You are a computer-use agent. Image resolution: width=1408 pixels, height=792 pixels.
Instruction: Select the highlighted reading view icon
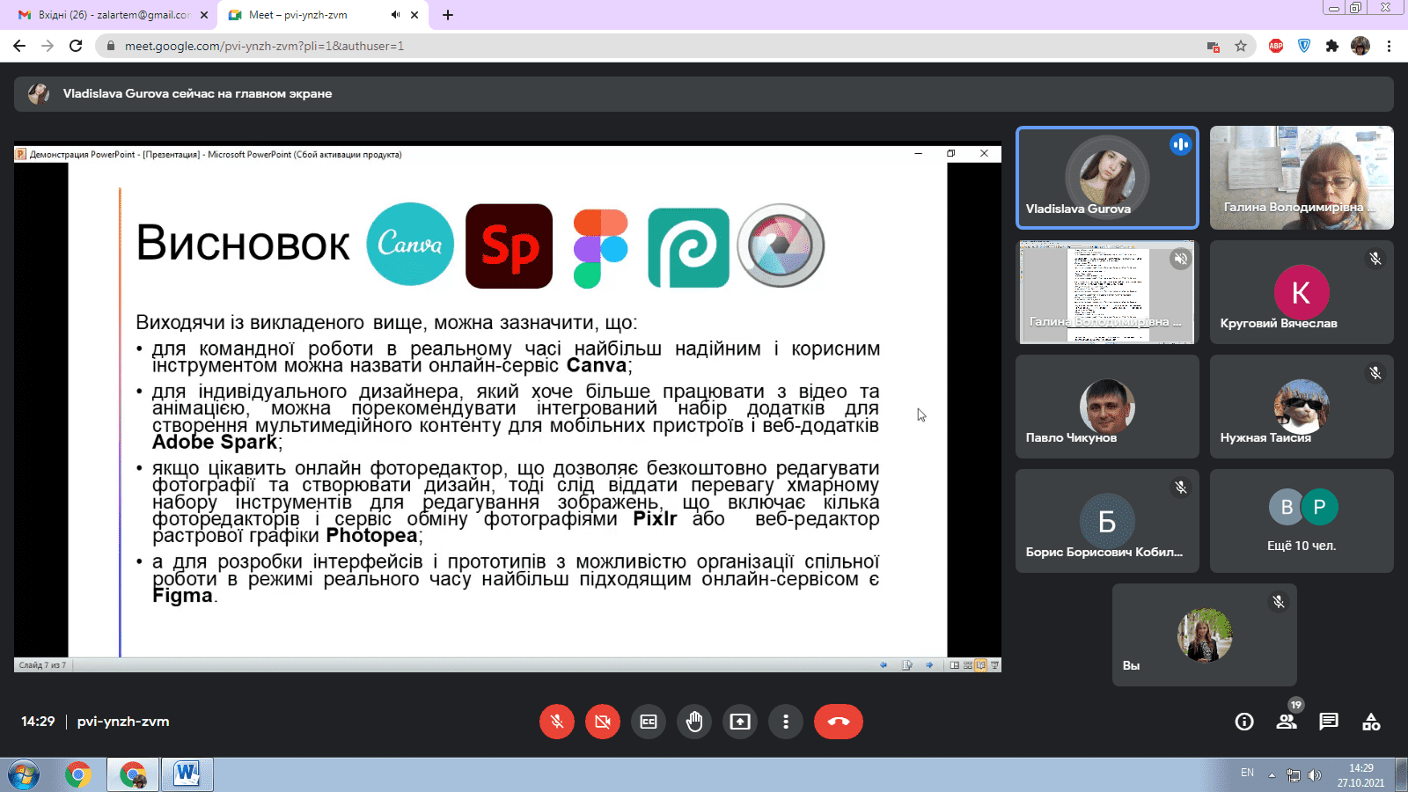click(x=980, y=665)
